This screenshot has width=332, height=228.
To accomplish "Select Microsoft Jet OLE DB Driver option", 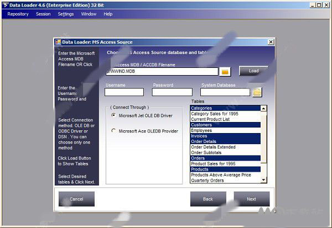I will coord(114,115).
